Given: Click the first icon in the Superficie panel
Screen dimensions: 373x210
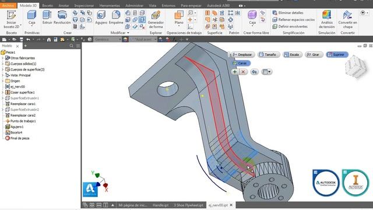Looking at the screenshot, I should pos(207,13).
